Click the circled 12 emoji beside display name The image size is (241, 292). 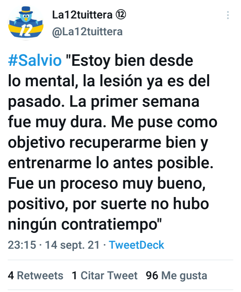[x=121, y=15]
